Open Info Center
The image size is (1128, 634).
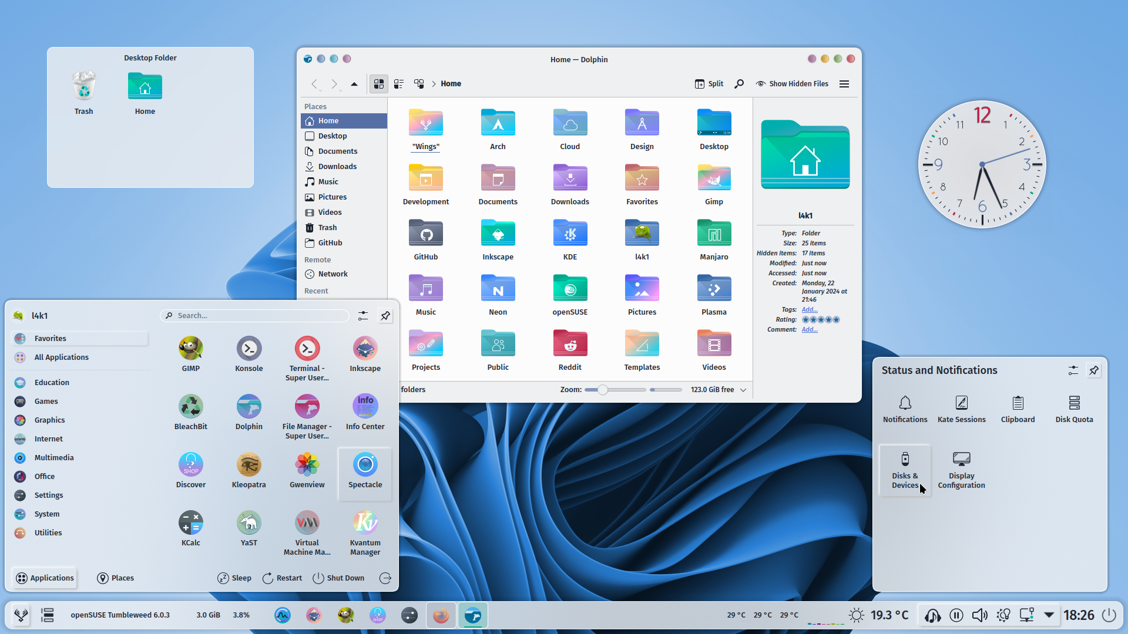coord(365,412)
